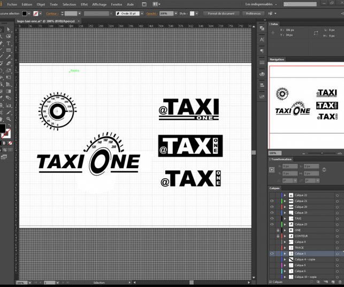
Task: Click the navigator preview thumbnail
Action: [x=305, y=104]
